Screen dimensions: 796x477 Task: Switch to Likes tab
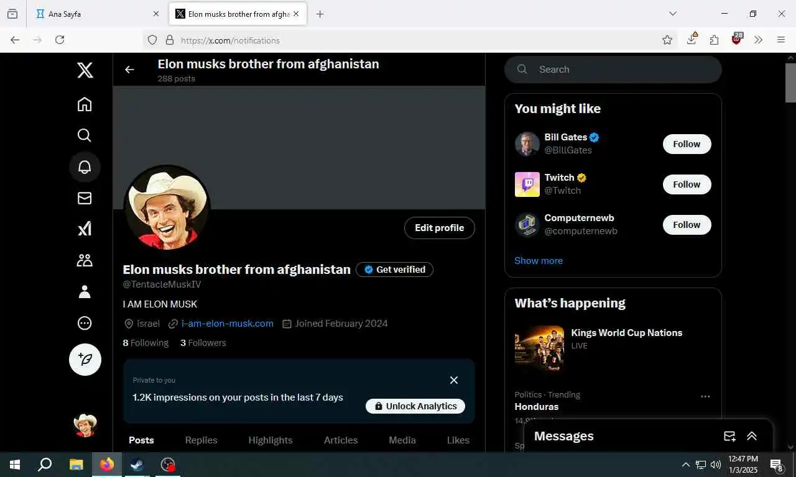(x=458, y=440)
